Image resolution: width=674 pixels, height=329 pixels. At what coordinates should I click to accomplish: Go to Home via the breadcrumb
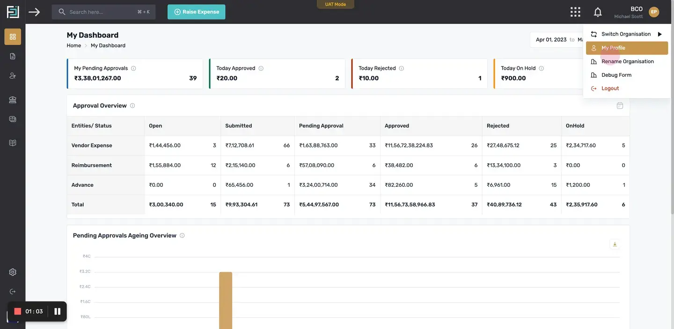point(74,45)
